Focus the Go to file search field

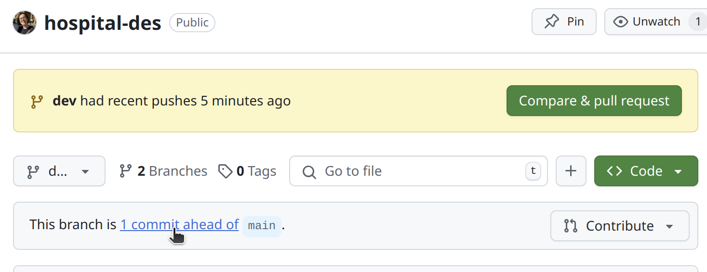tap(418, 171)
